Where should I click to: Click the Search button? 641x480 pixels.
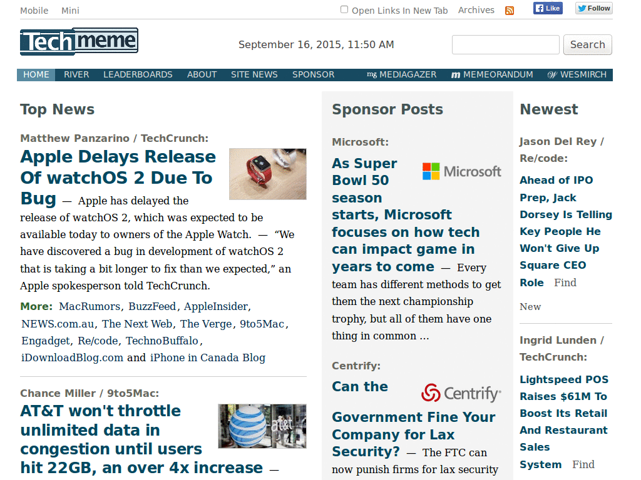coord(587,44)
